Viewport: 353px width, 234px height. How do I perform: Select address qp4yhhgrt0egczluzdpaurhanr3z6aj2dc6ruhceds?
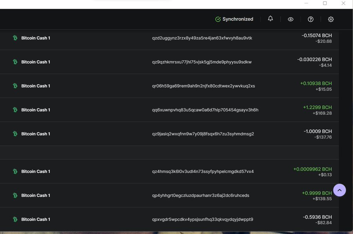(x=200, y=195)
